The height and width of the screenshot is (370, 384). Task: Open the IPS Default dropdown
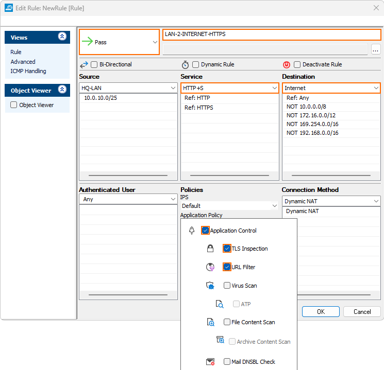point(229,206)
